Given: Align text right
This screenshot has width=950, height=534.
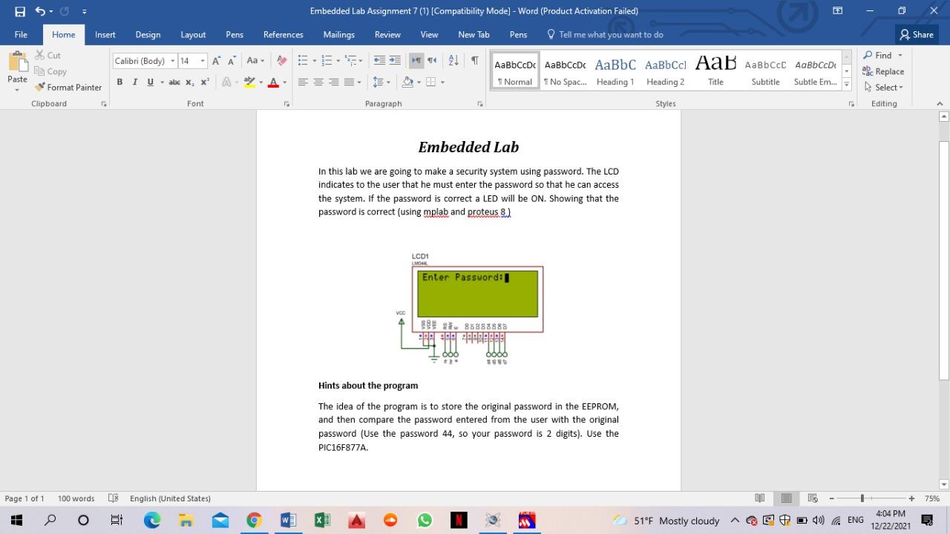Looking at the screenshot, I should coord(334,82).
